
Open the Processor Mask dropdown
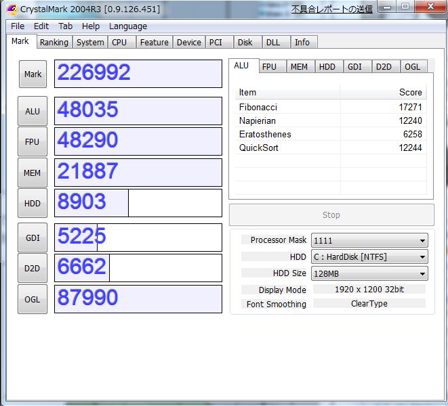(369, 240)
